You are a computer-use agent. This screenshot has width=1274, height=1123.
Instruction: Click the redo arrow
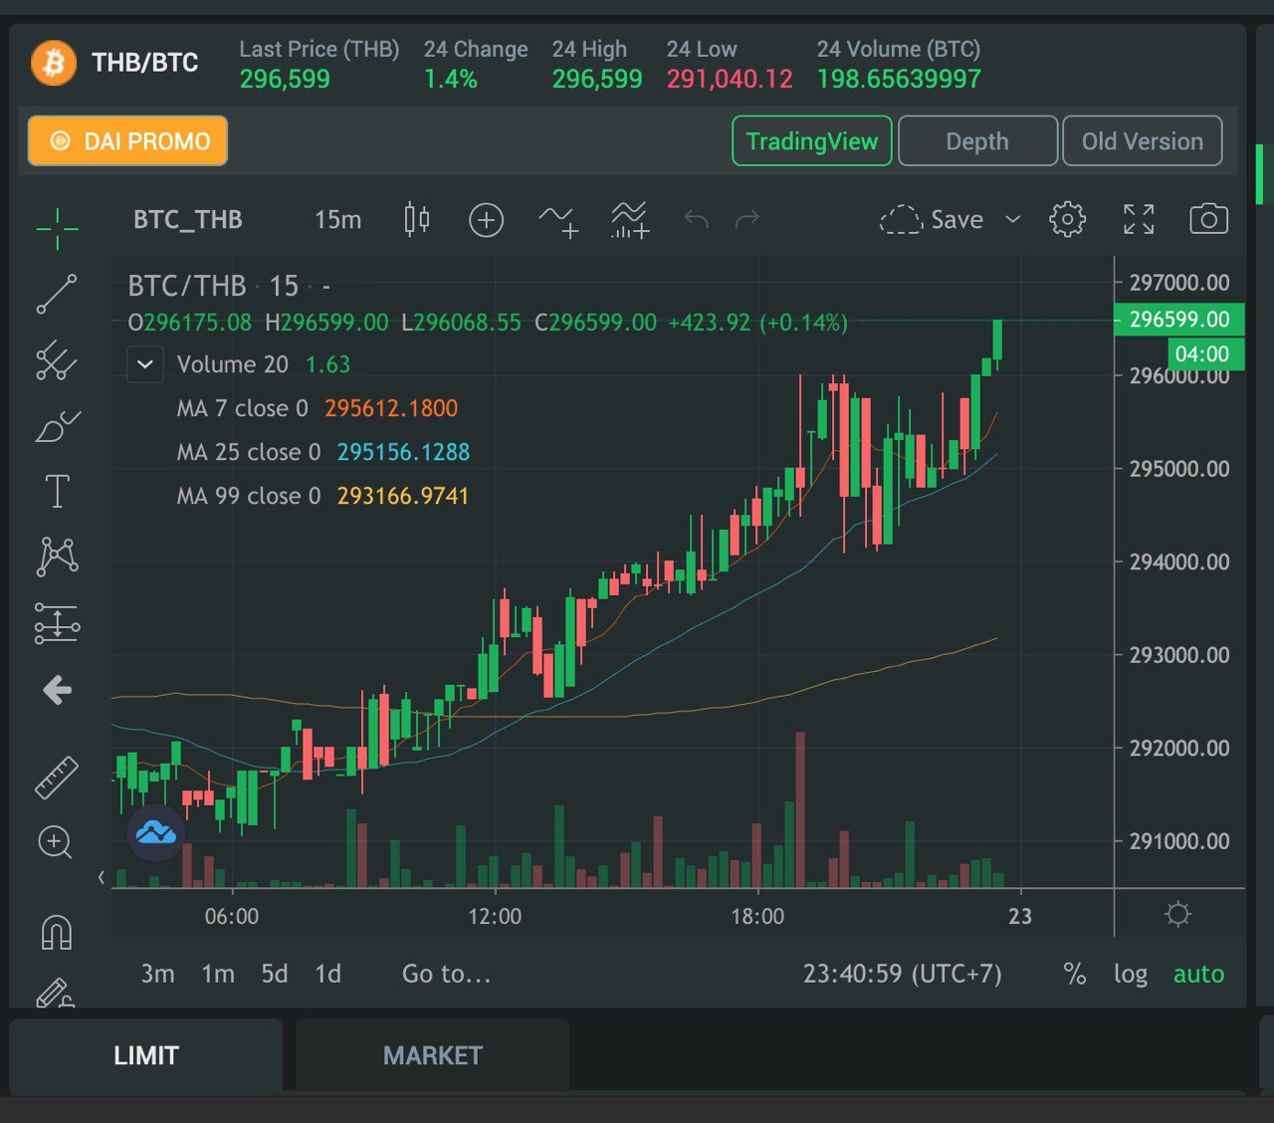[x=747, y=219]
